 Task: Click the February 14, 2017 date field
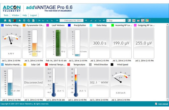click(72, 20)
